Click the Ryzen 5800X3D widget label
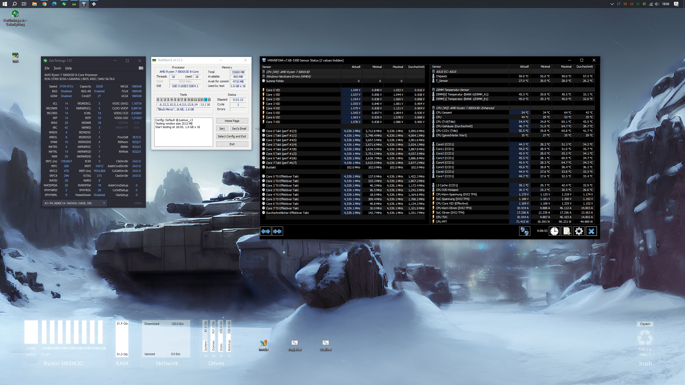Image resolution: width=685 pixels, height=385 pixels. point(63,363)
